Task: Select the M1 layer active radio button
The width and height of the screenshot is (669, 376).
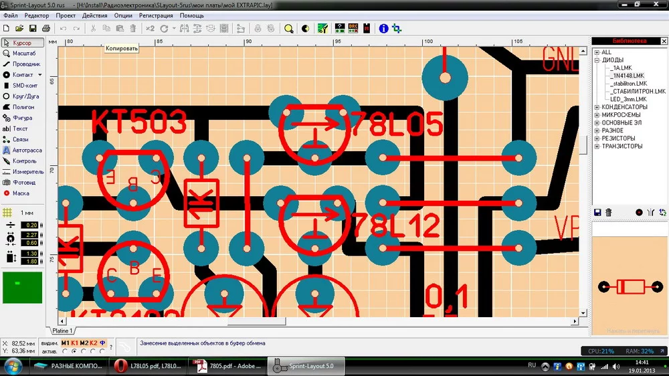Action: (x=65, y=351)
